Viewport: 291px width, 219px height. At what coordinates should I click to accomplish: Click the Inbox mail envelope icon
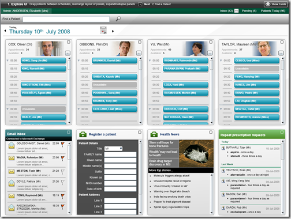236,11
